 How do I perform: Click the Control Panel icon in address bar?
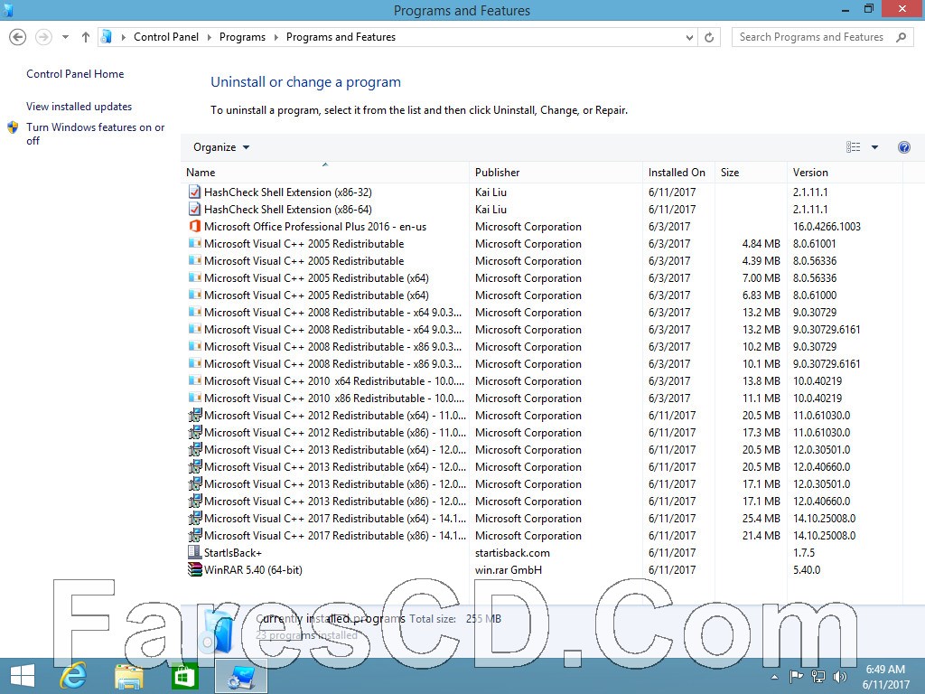(107, 36)
